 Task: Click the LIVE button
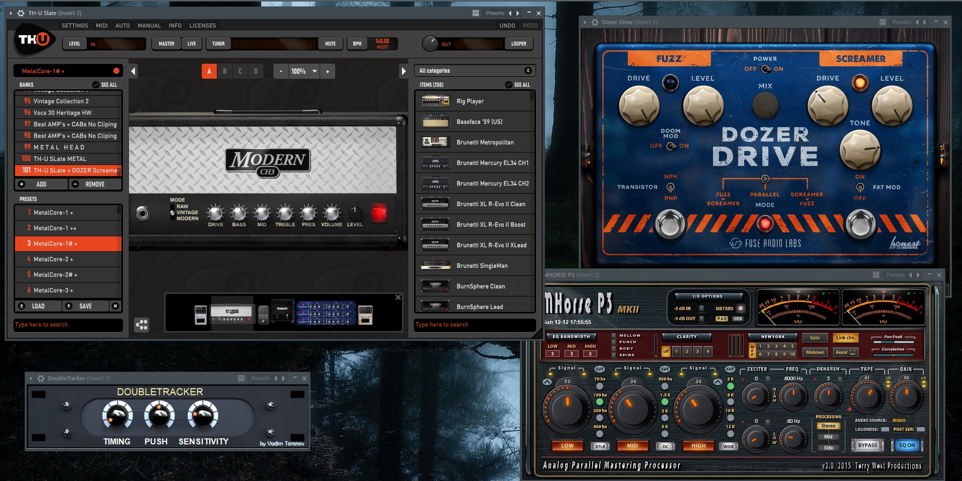pos(192,44)
